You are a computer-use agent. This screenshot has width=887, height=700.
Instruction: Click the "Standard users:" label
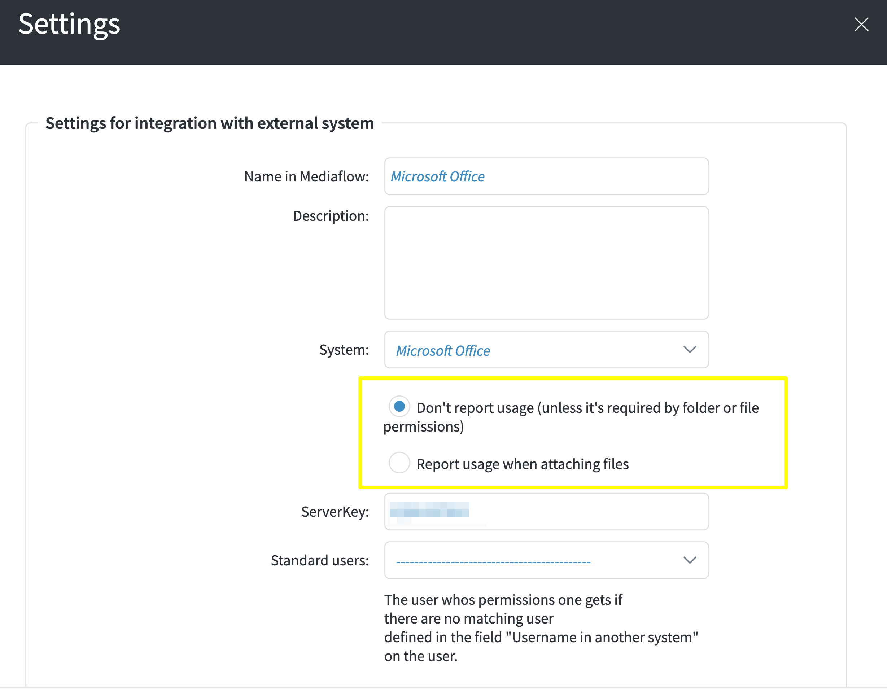(x=320, y=560)
